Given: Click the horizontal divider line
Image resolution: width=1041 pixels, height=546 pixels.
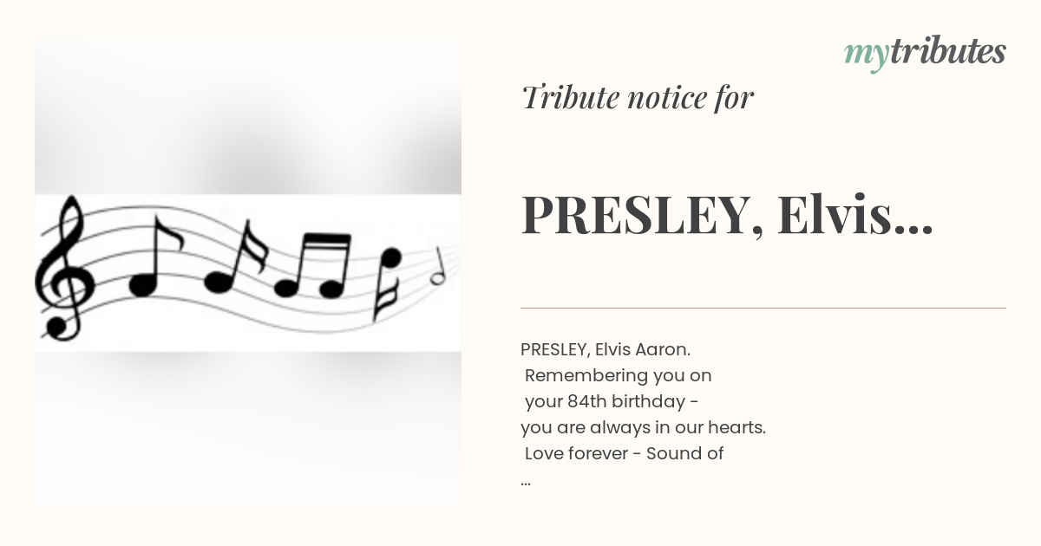Looking at the screenshot, I should click(x=763, y=308).
